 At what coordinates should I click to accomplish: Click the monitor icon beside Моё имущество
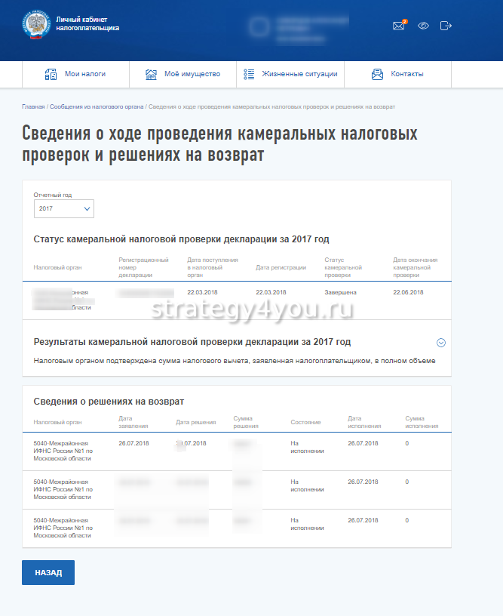pyautogui.click(x=151, y=74)
